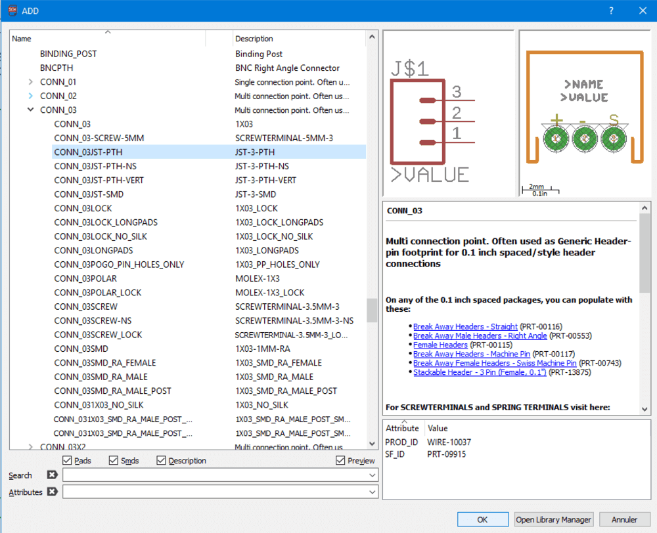The height and width of the screenshot is (533, 657).
Task: Clear the Search field with its X icon
Action: (52, 475)
